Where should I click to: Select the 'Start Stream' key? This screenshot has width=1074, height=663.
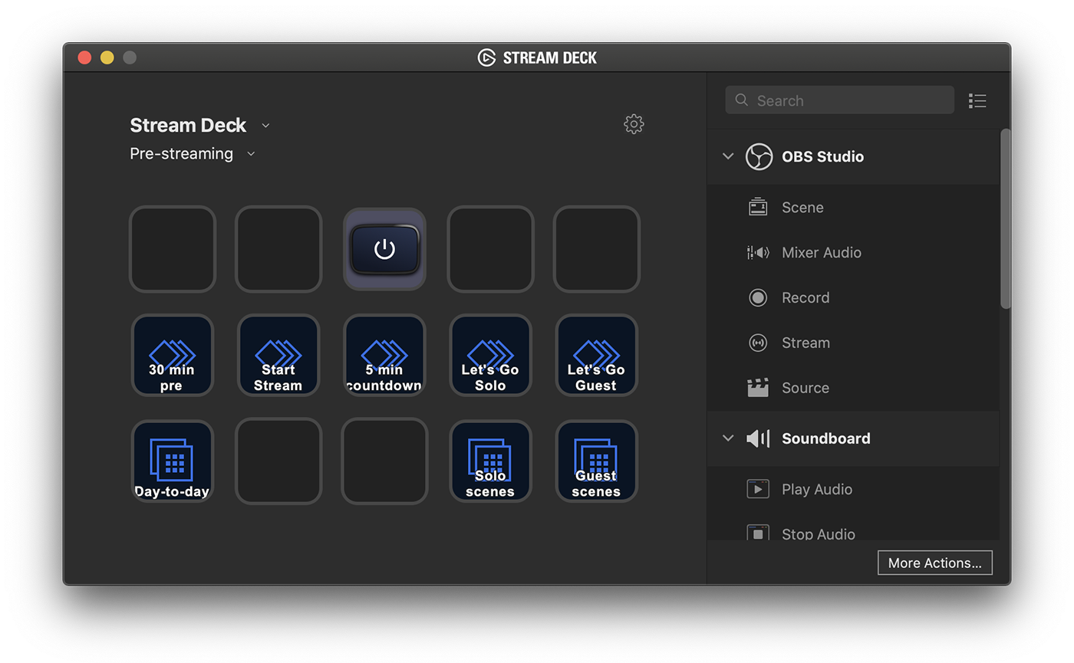278,355
